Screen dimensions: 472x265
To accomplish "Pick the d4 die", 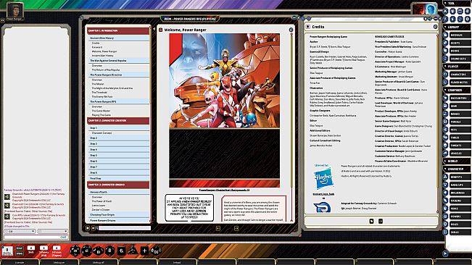I will (x=133, y=250).
